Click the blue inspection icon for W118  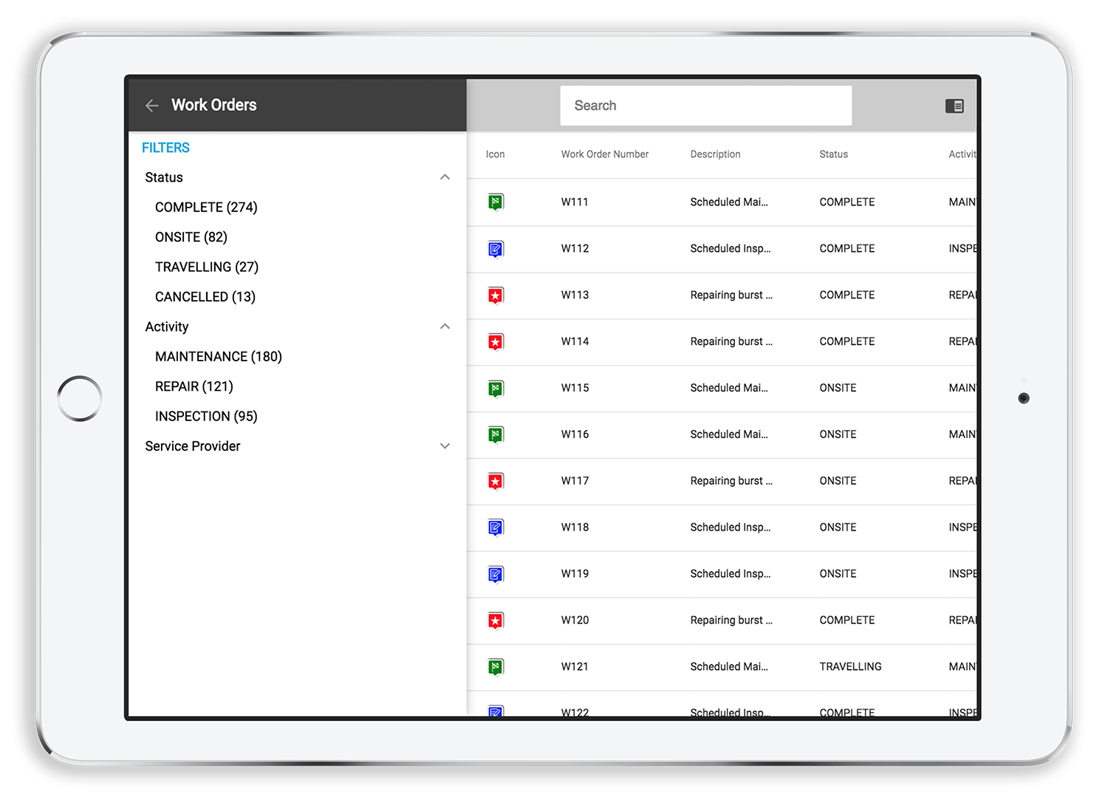point(496,528)
